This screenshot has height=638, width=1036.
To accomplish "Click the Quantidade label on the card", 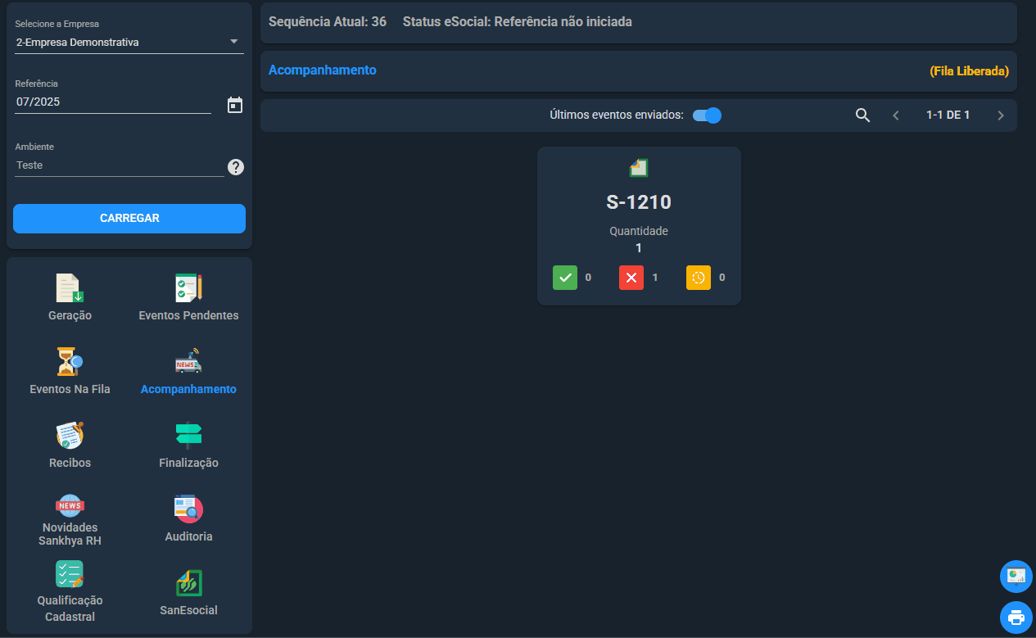I will pyautogui.click(x=639, y=231).
